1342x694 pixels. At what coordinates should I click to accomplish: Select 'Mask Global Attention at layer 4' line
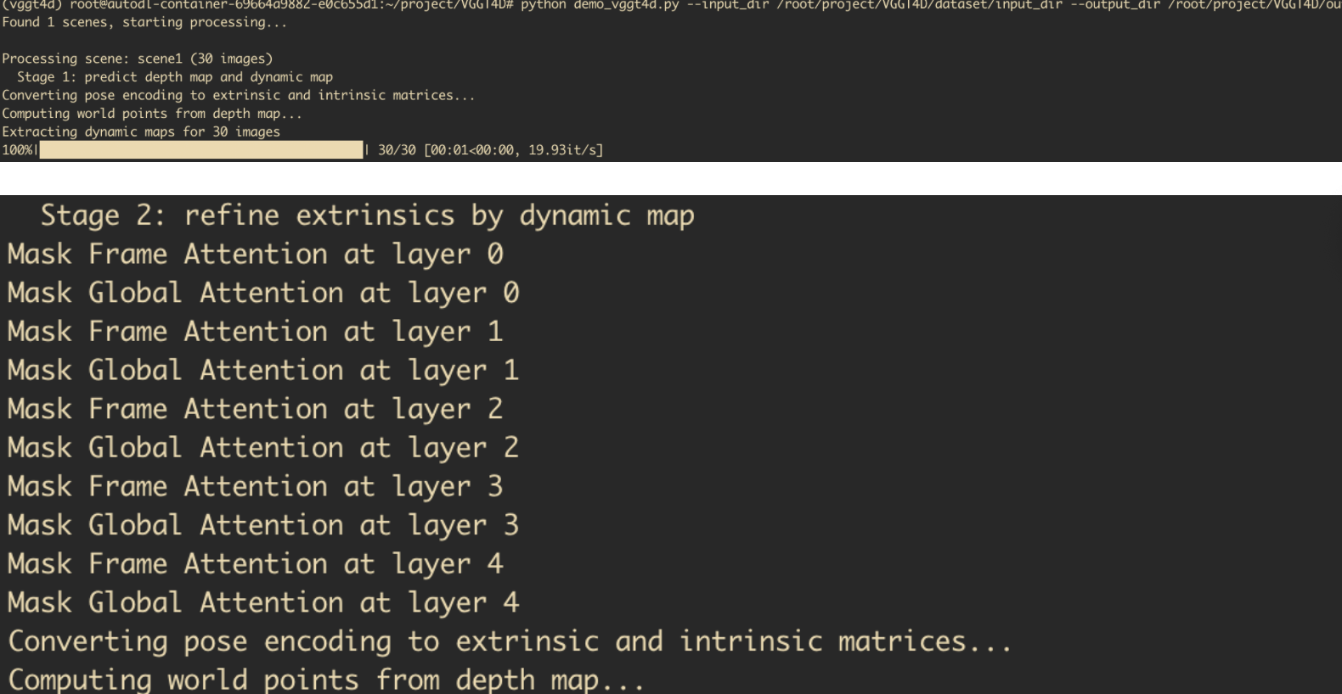click(x=263, y=603)
